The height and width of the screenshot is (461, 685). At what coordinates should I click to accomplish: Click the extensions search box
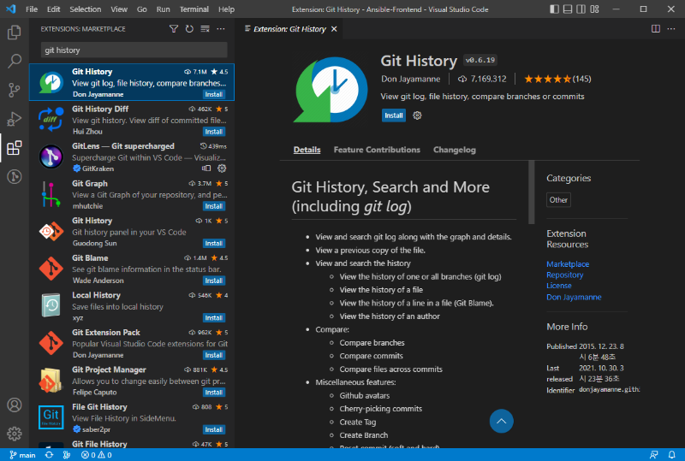[x=134, y=50]
